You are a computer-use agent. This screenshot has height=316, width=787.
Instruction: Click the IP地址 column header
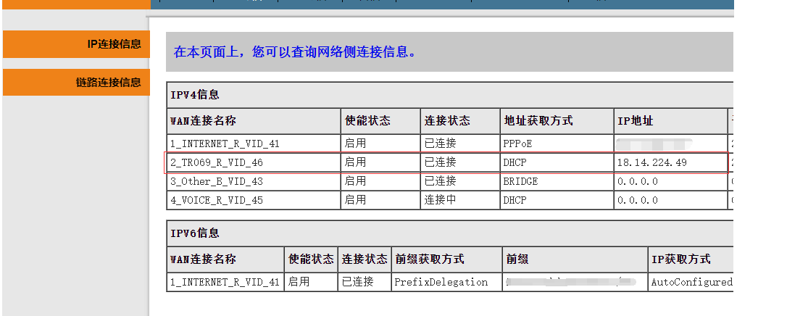point(636,121)
